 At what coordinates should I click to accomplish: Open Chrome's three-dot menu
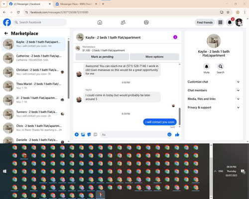tap(245, 12)
